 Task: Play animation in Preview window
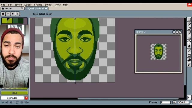coord(177,32)
